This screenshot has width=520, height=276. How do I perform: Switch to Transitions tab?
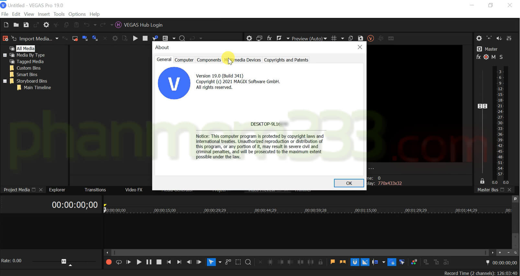click(x=95, y=190)
